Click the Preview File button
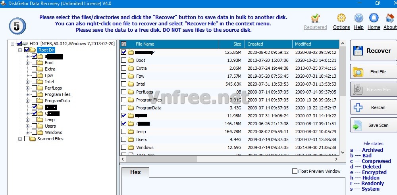397x195 pixels. click(374, 90)
